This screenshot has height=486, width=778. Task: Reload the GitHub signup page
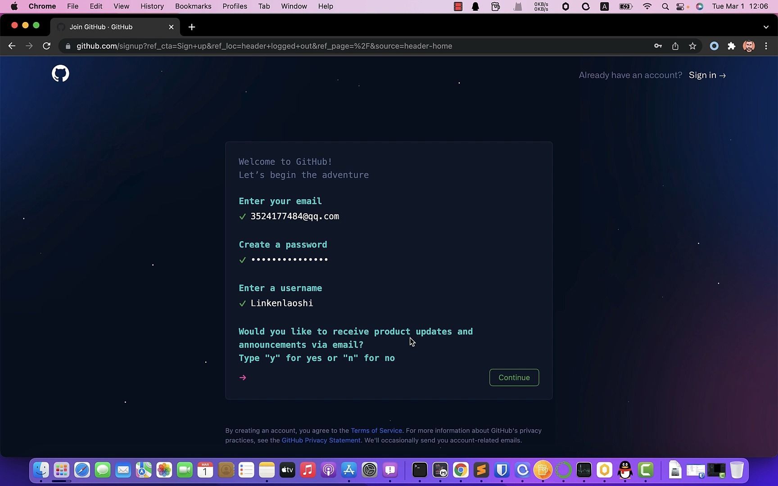tap(46, 46)
